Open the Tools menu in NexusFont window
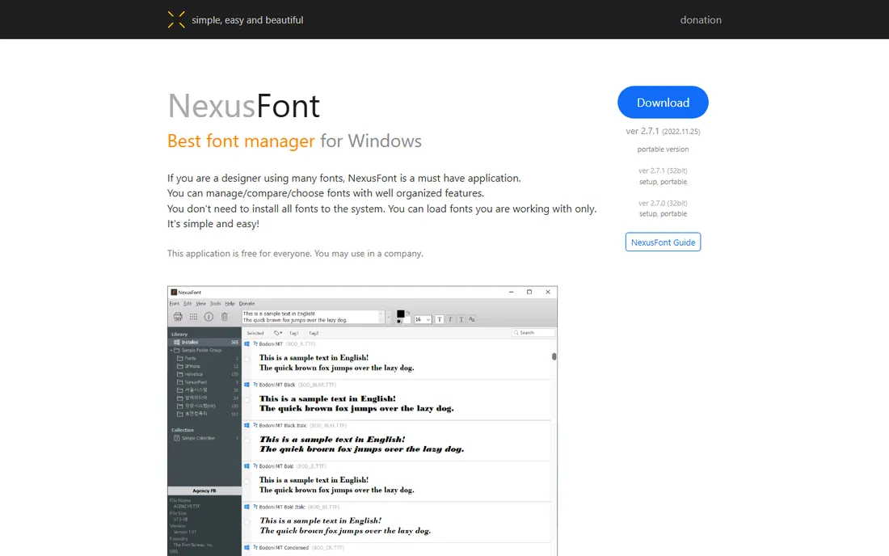 pos(216,304)
